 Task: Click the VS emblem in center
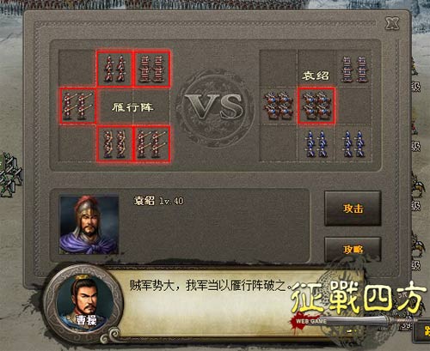pyautogui.click(x=216, y=107)
